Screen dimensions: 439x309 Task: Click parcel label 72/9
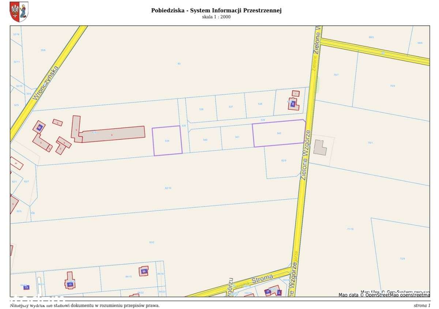pyautogui.click(x=402, y=259)
